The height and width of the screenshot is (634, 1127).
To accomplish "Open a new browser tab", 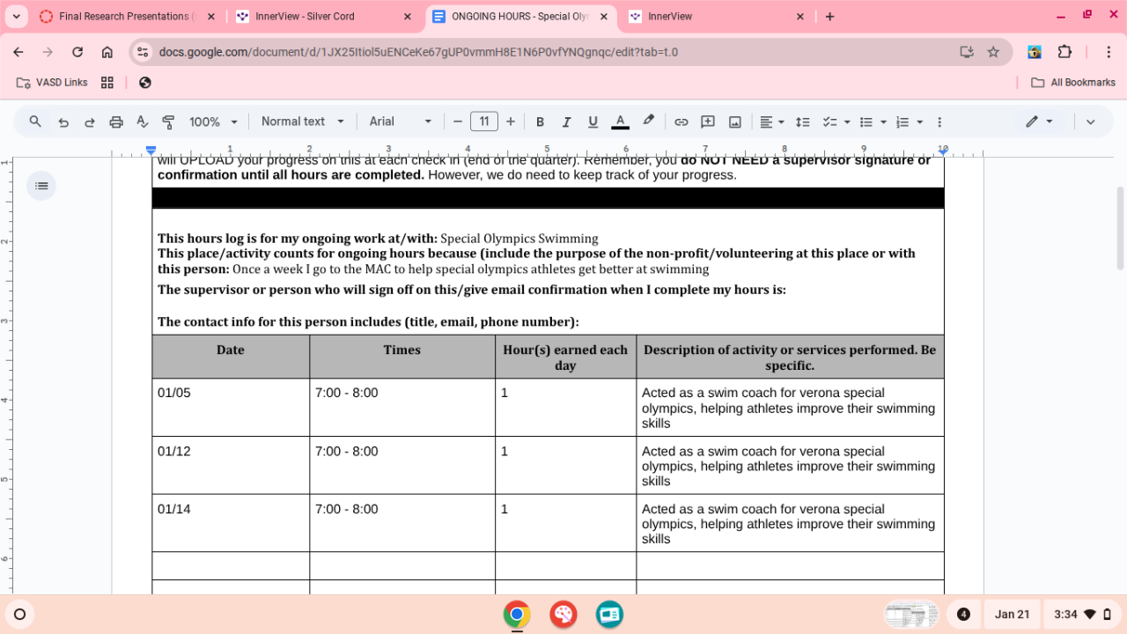I will tap(829, 17).
